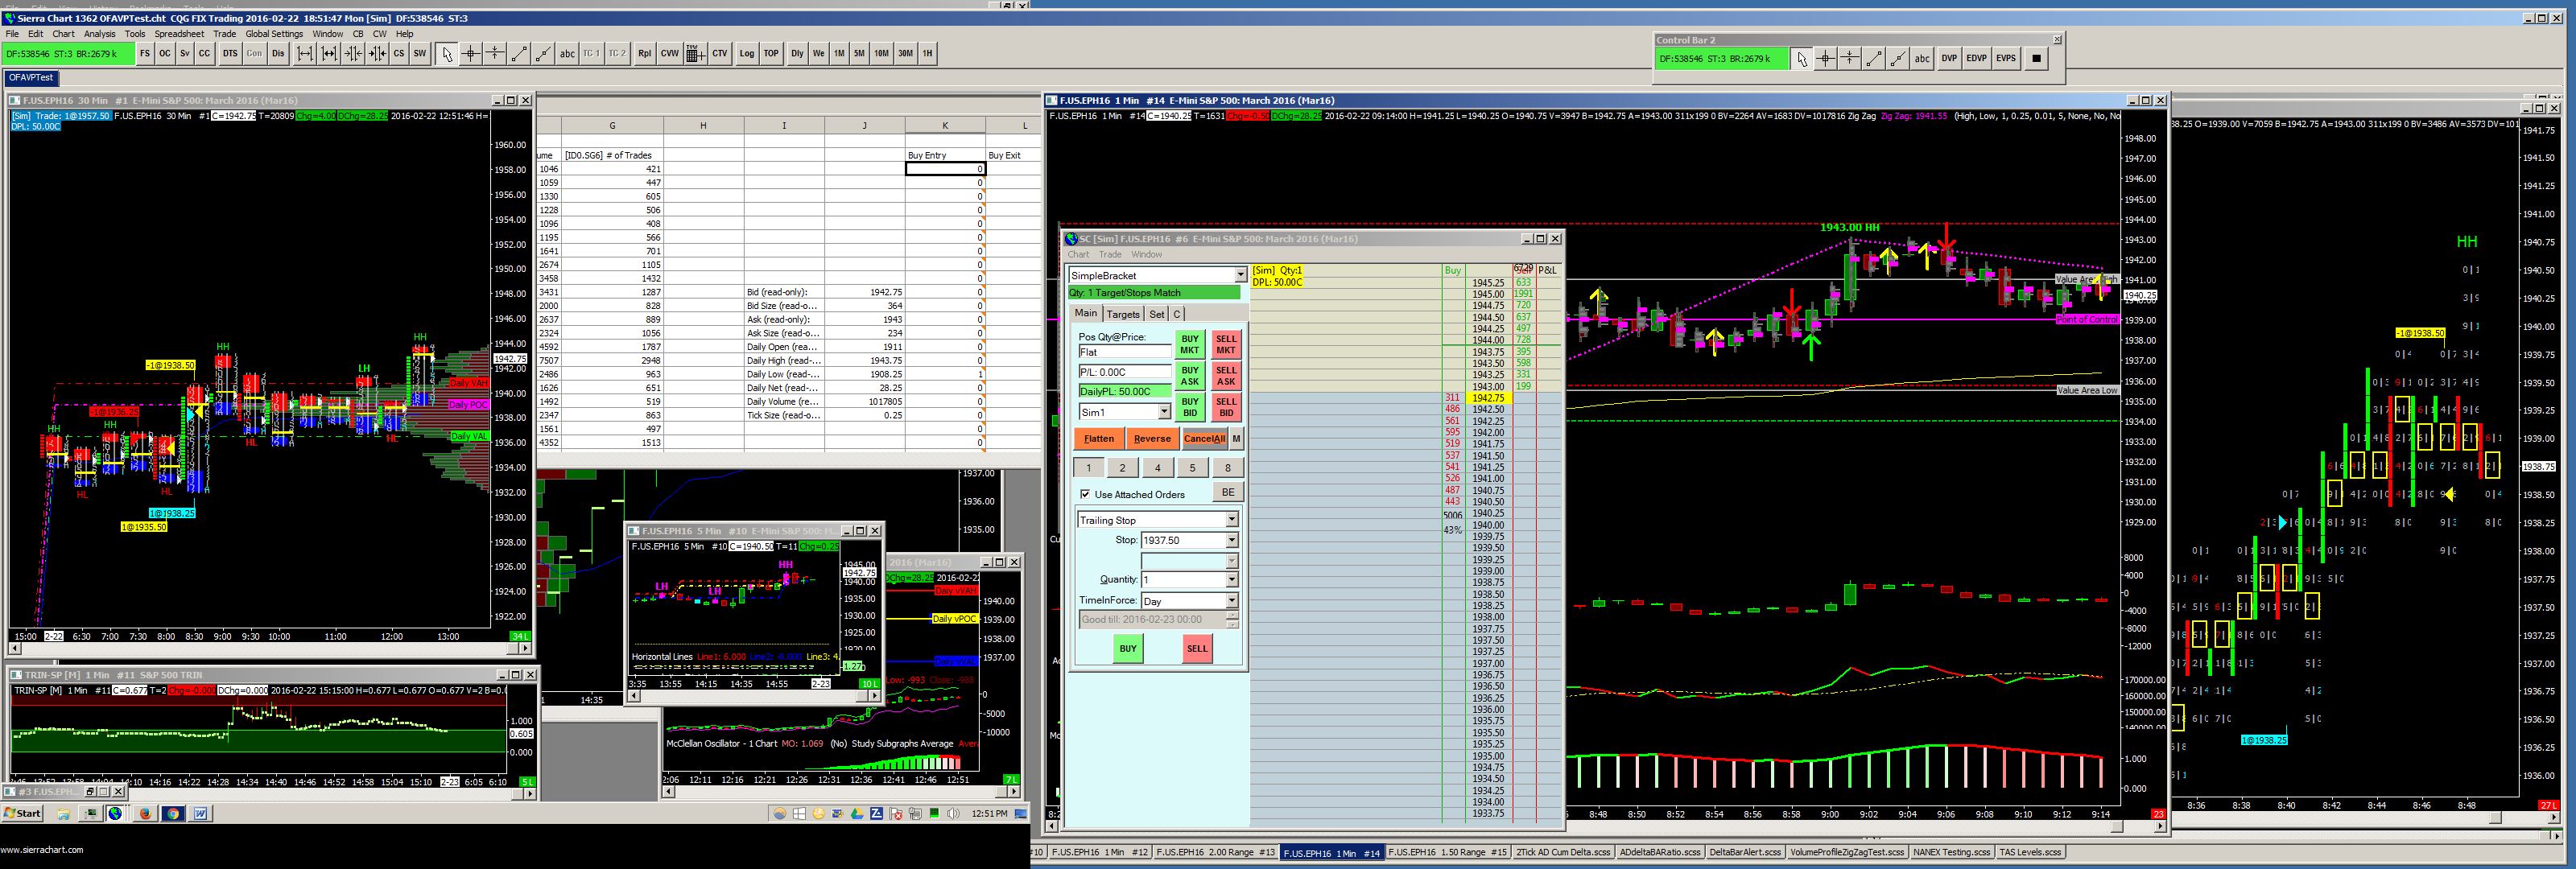
Task: Open the TimeInForce Day dropdown
Action: tap(1232, 600)
